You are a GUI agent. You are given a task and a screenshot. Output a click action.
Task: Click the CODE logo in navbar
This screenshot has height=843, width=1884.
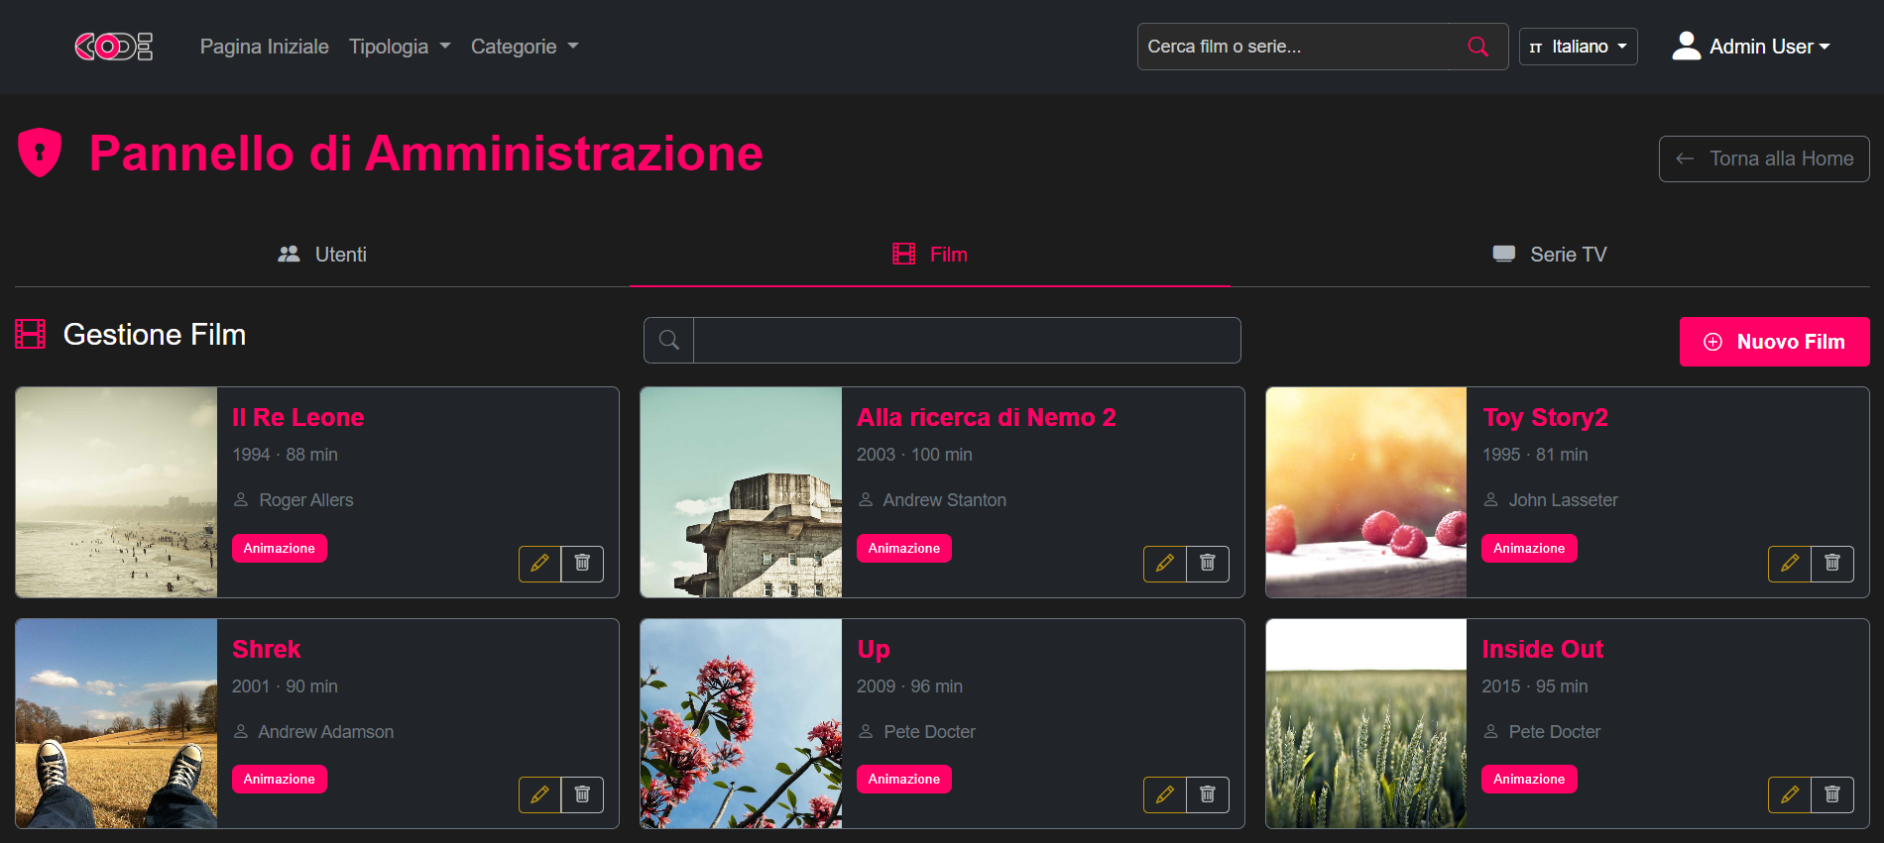[x=114, y=47]
